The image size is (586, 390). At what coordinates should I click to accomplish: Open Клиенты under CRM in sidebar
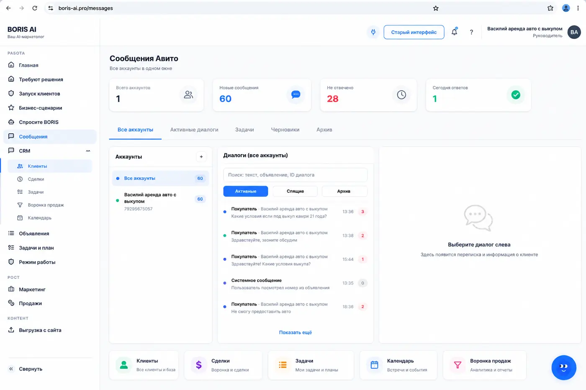point(50,166)
